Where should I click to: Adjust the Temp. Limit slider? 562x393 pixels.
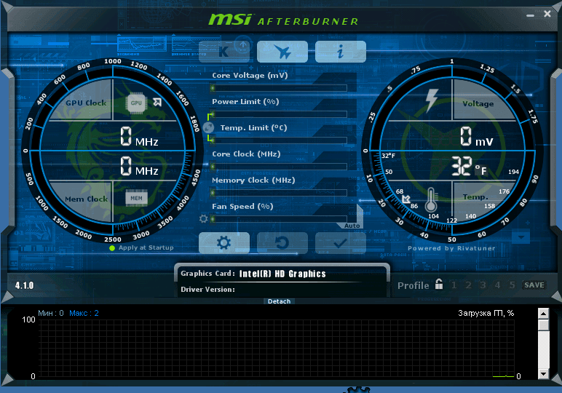(x=279, y=140)
